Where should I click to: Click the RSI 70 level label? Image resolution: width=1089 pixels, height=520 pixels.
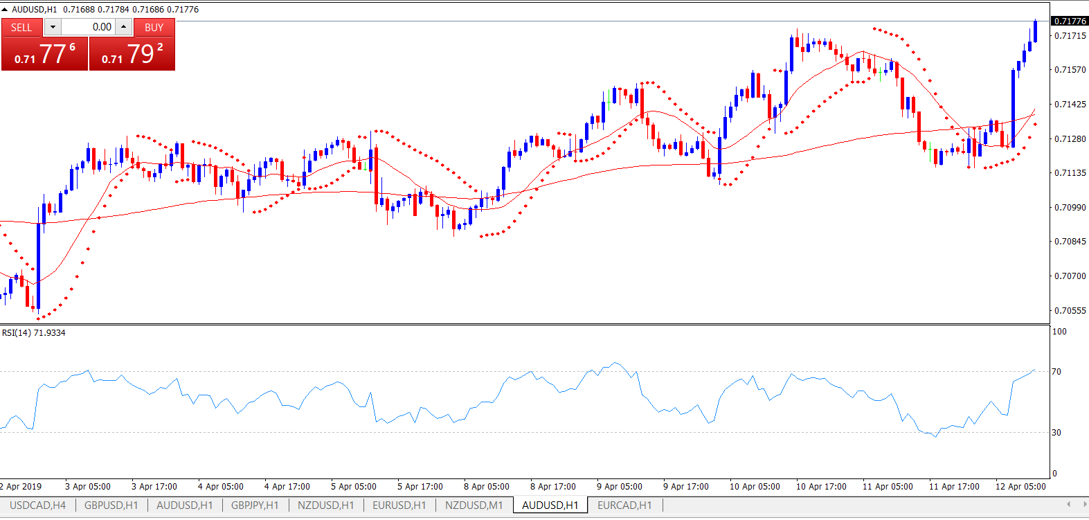[1056, 372]
